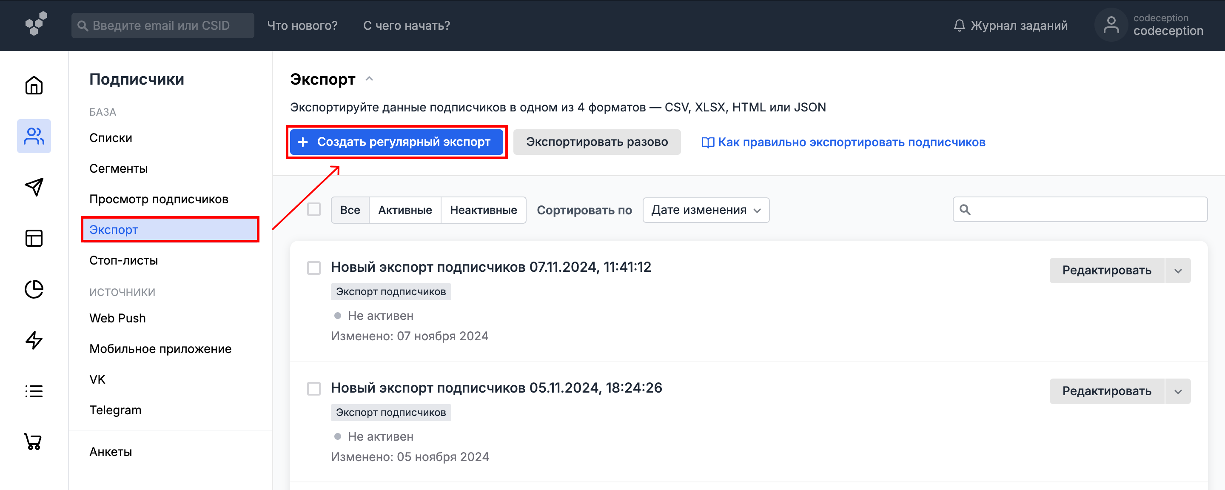Expand arrow next to first Редактировать

[x=1178, y=271]
